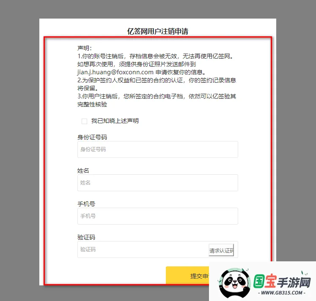The height and width of the screenshot is (301, 316).
Task: Select the 手机号 input field
Action: [x=157, y=216]
